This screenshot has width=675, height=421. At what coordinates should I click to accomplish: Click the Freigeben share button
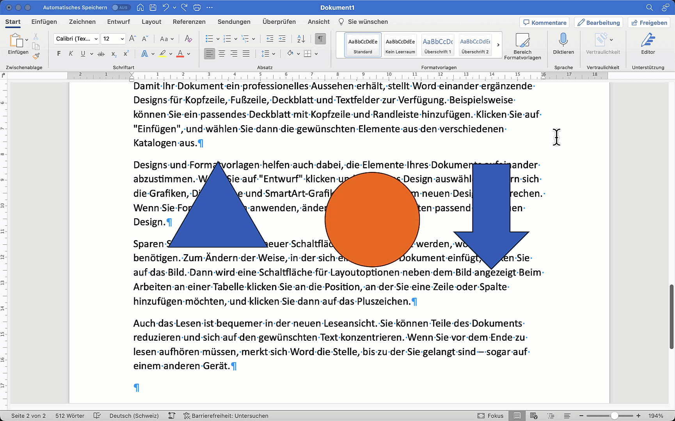tap(649, 23)
